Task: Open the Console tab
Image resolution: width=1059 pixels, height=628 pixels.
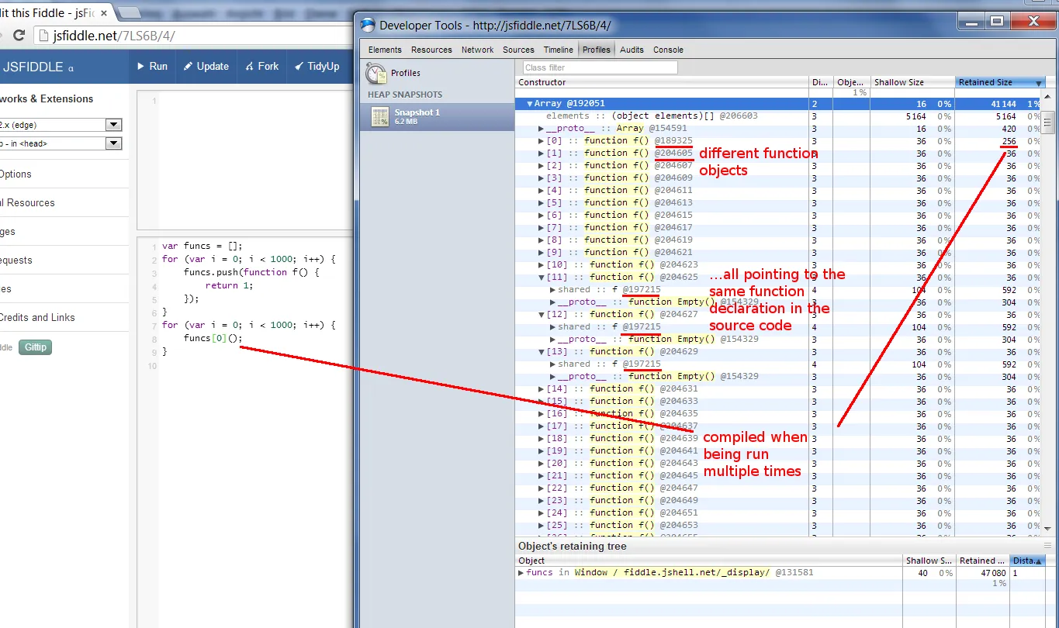Action: pos(668,50)
